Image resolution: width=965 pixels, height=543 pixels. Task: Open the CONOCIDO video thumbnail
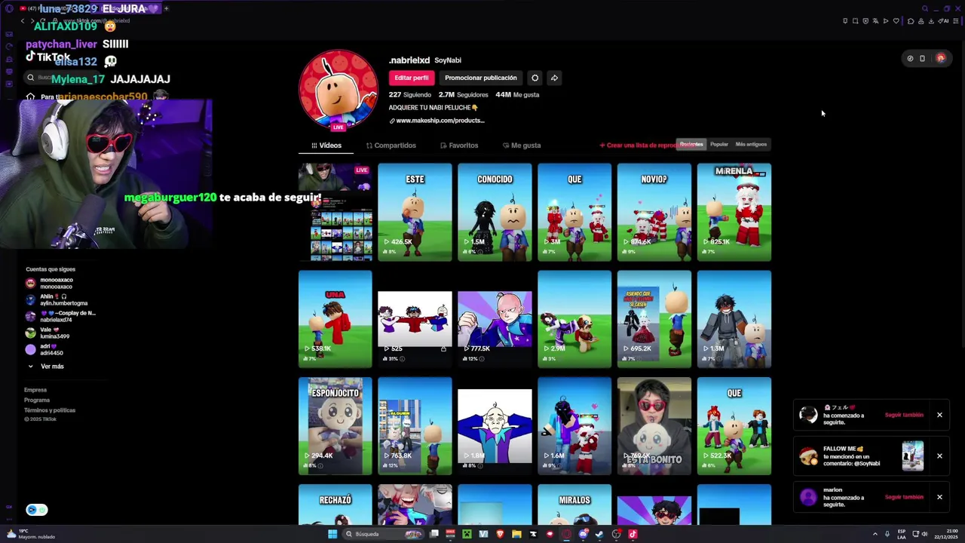pyautogui.click(x=495, y=212)
